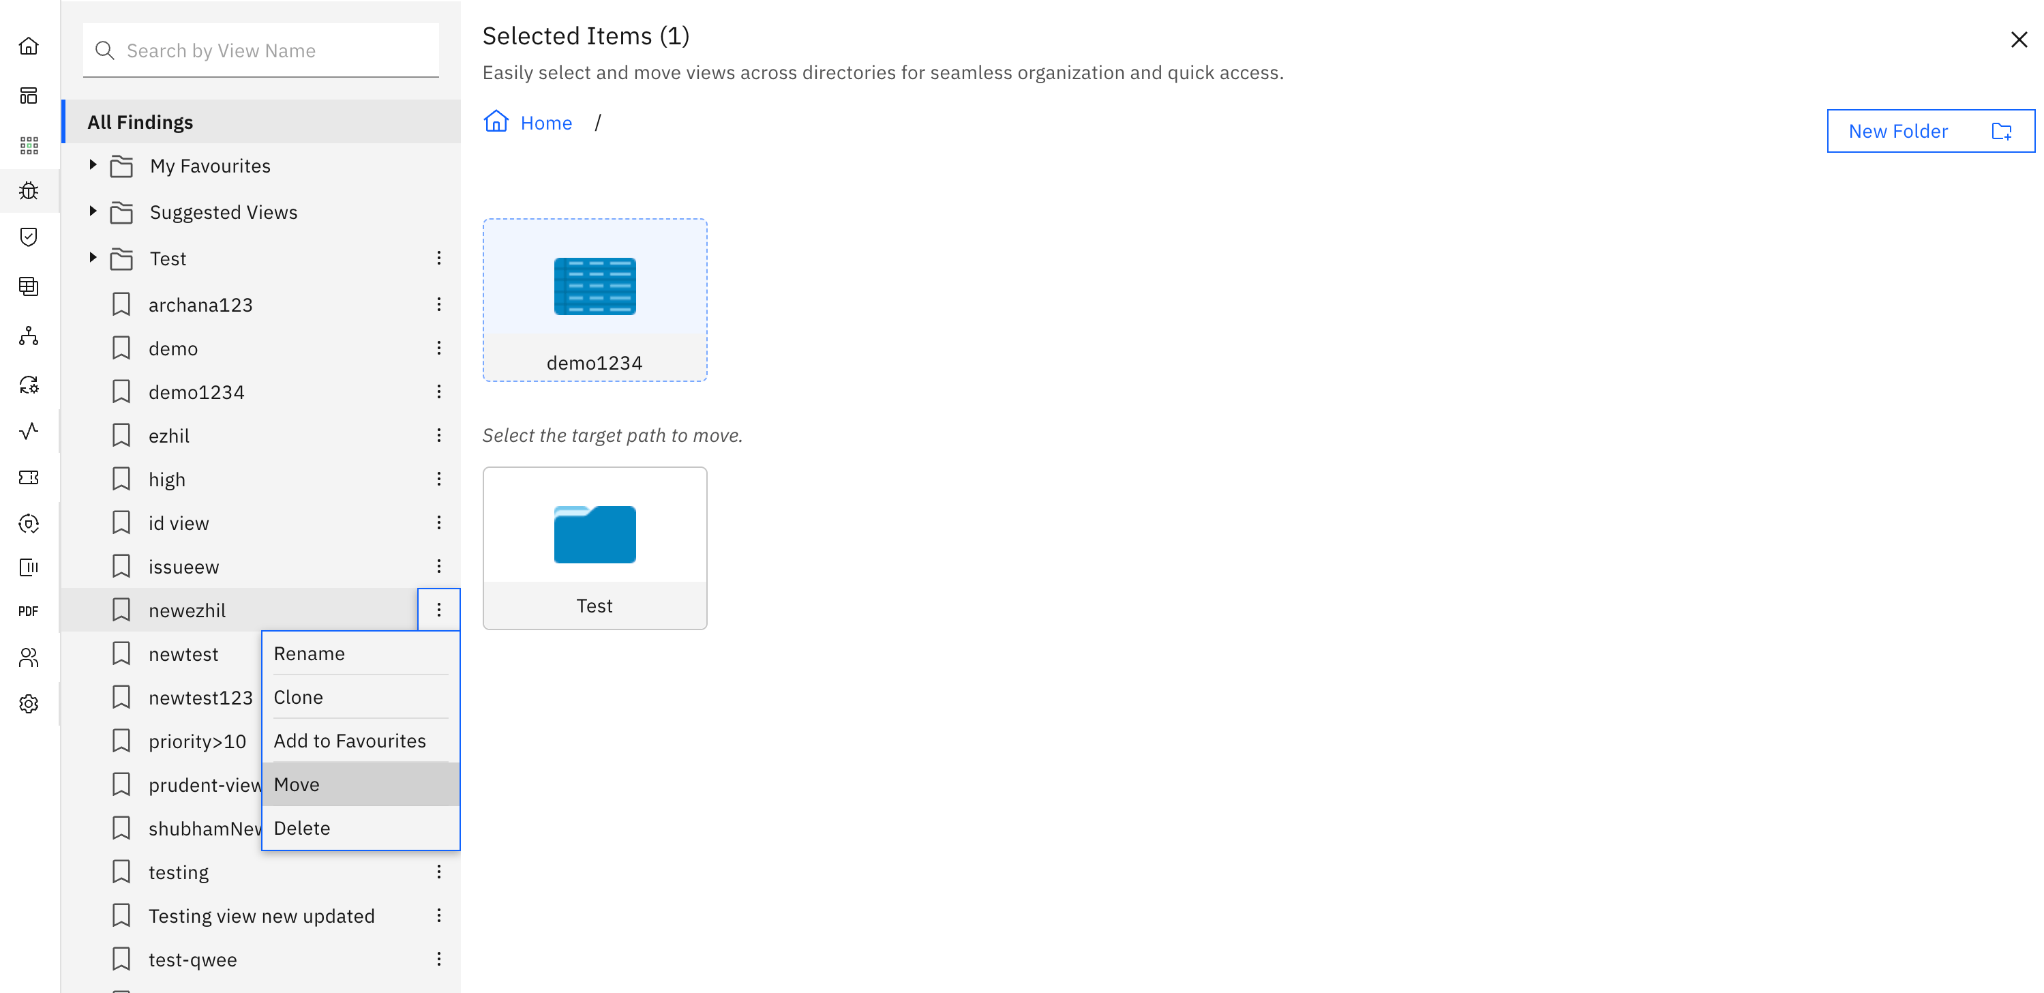Choose Rename from the context menu
Screen dimensions: 2044x993
(361, 653)
